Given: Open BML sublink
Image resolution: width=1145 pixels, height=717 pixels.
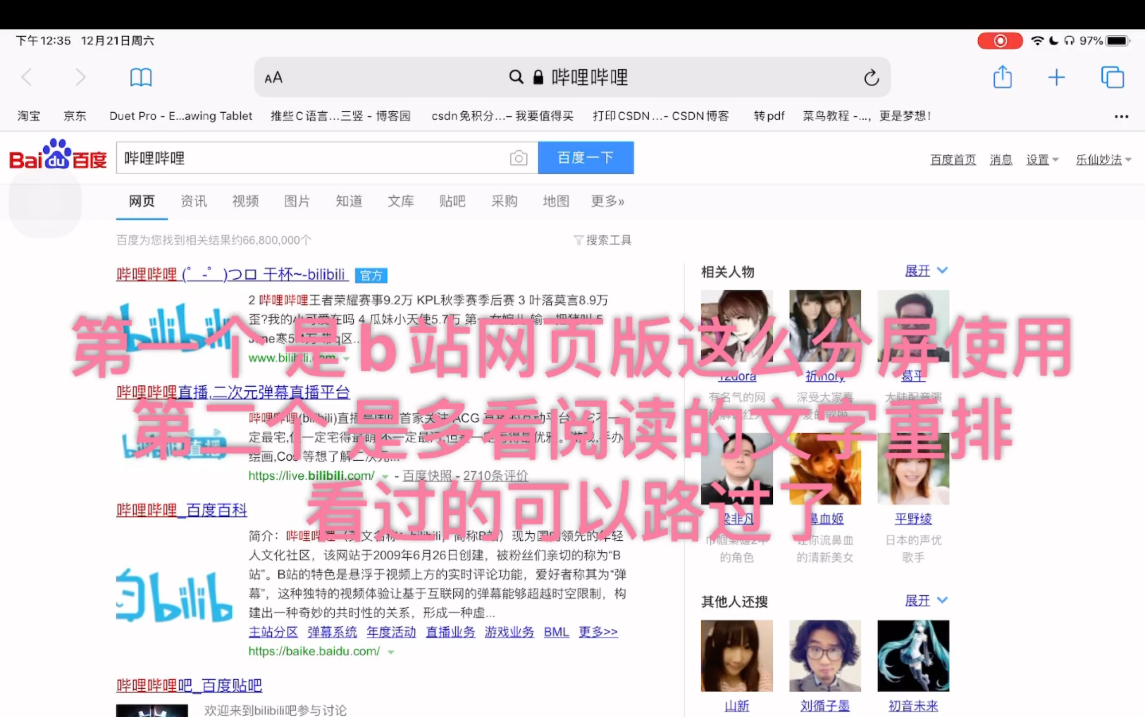Looking at the screenshot, I should tap(556, 632).
